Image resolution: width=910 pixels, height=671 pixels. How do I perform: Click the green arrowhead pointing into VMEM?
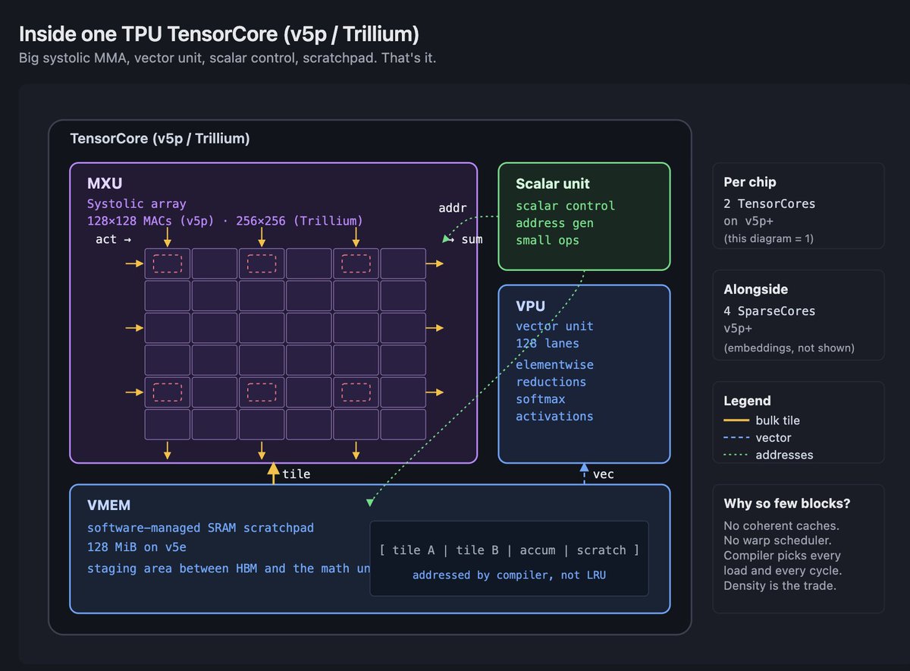[x=370, y=502]
